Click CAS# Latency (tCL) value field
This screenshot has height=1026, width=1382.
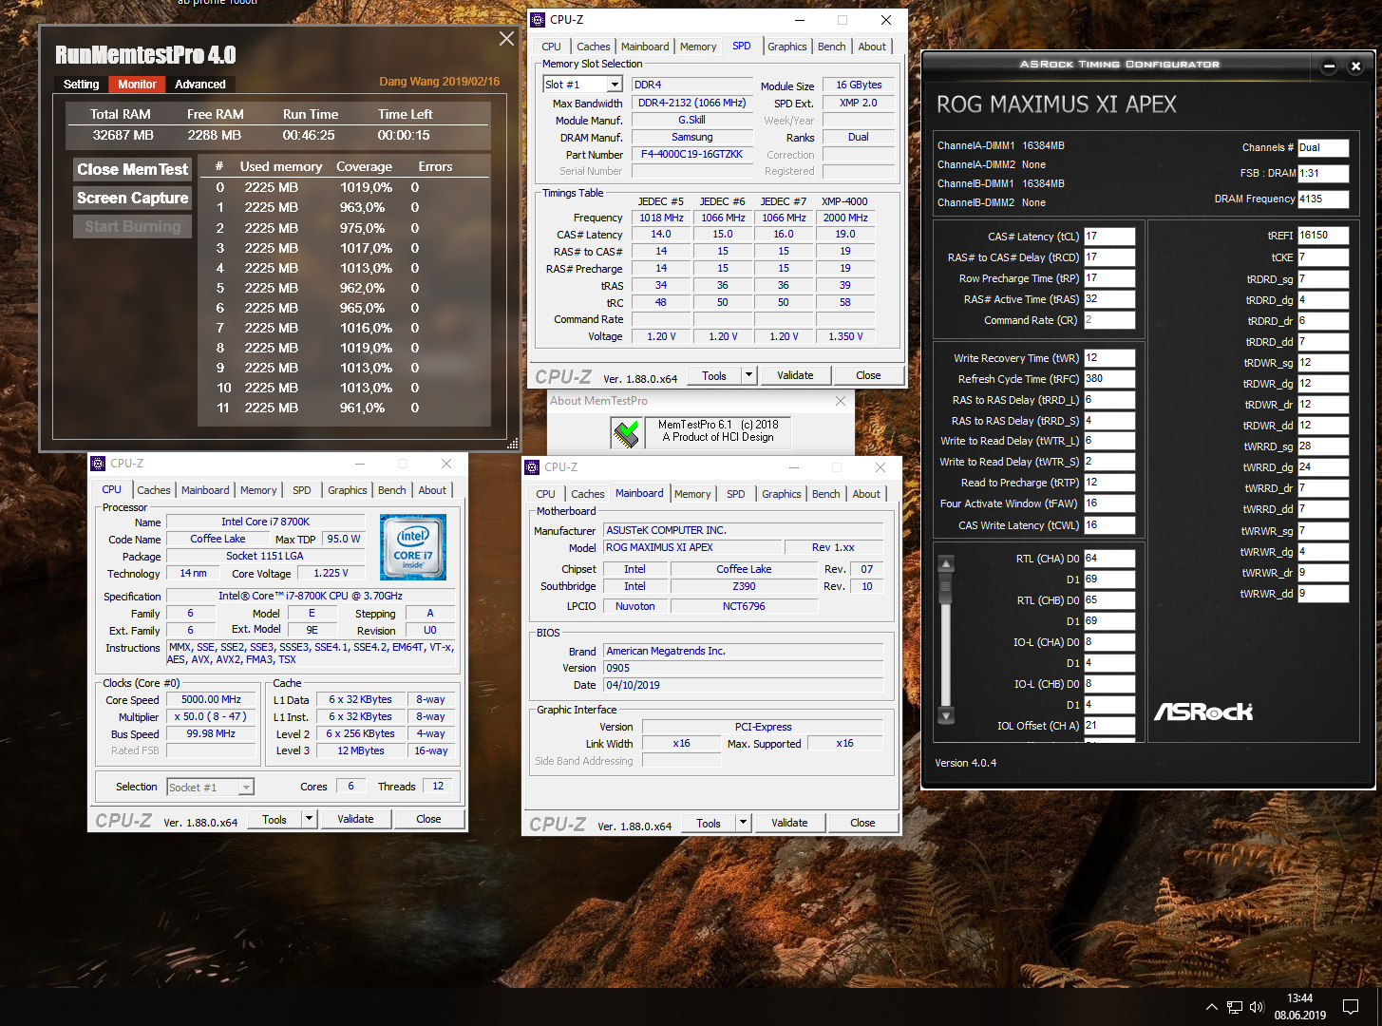pos(1109,237)
